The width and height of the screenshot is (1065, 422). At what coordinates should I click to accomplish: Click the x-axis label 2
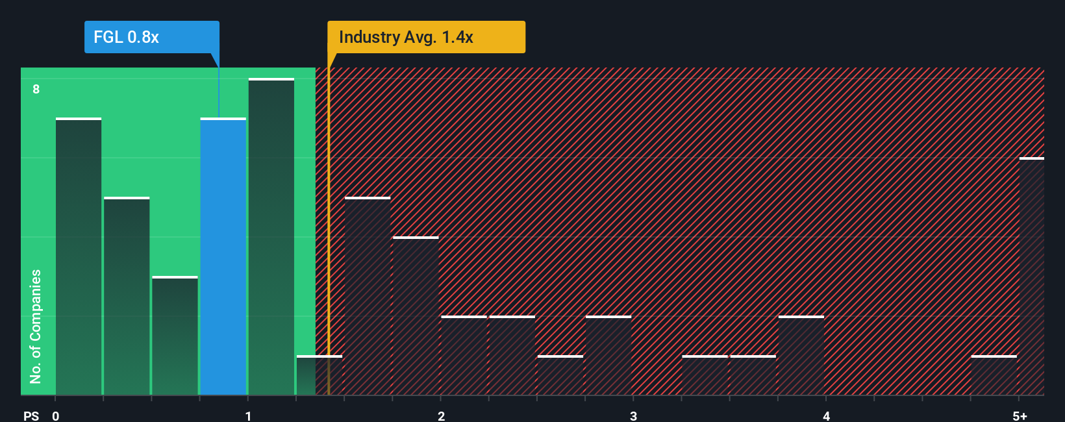click(x=442, y=416)
